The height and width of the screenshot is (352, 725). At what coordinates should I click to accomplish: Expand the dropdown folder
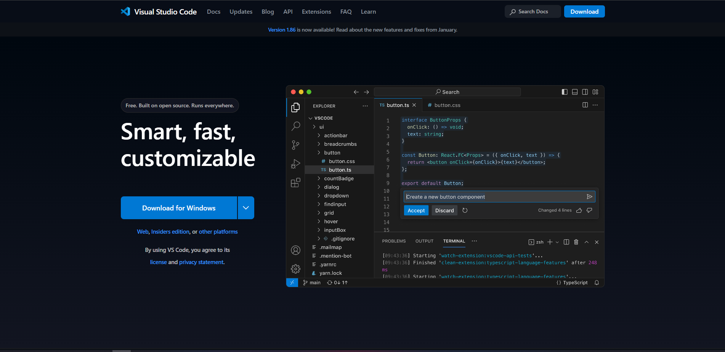[x=319, y=196]
